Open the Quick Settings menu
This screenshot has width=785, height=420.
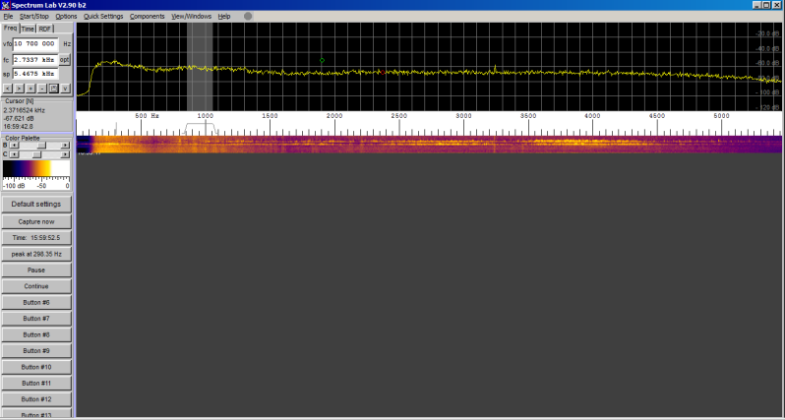[103, 17]
